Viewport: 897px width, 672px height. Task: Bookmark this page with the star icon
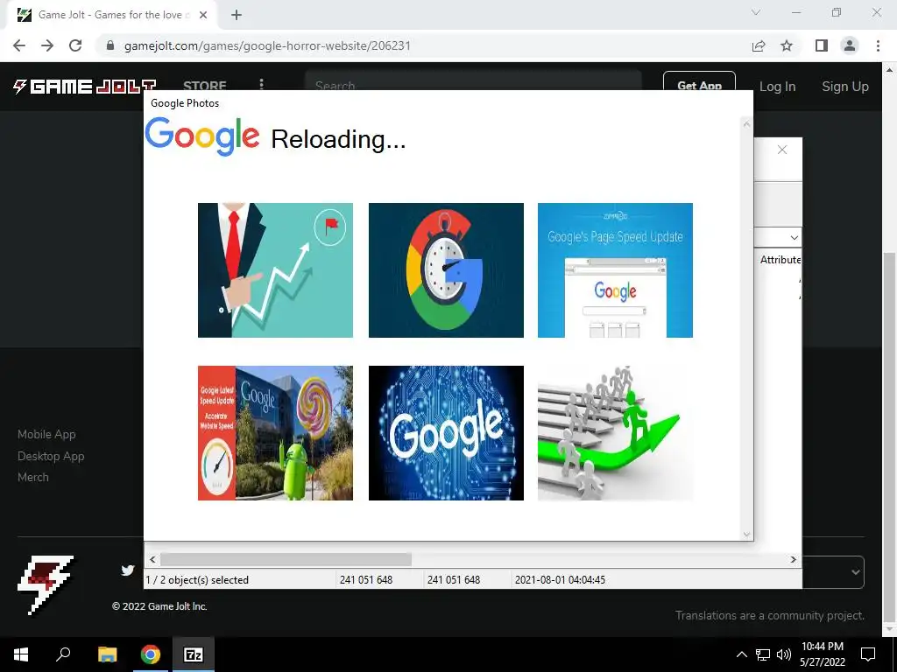tap(787, 45)
